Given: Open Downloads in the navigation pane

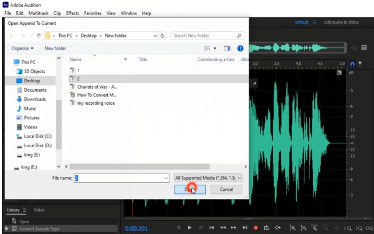Looking at the screenshot, I should pyautogui.click(x=34, y=99).
